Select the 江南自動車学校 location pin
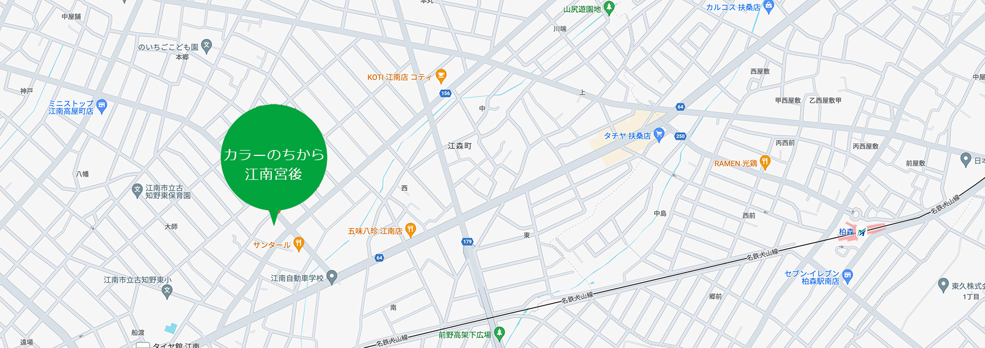Screen dimensions: 985x348 click(332, 277)
